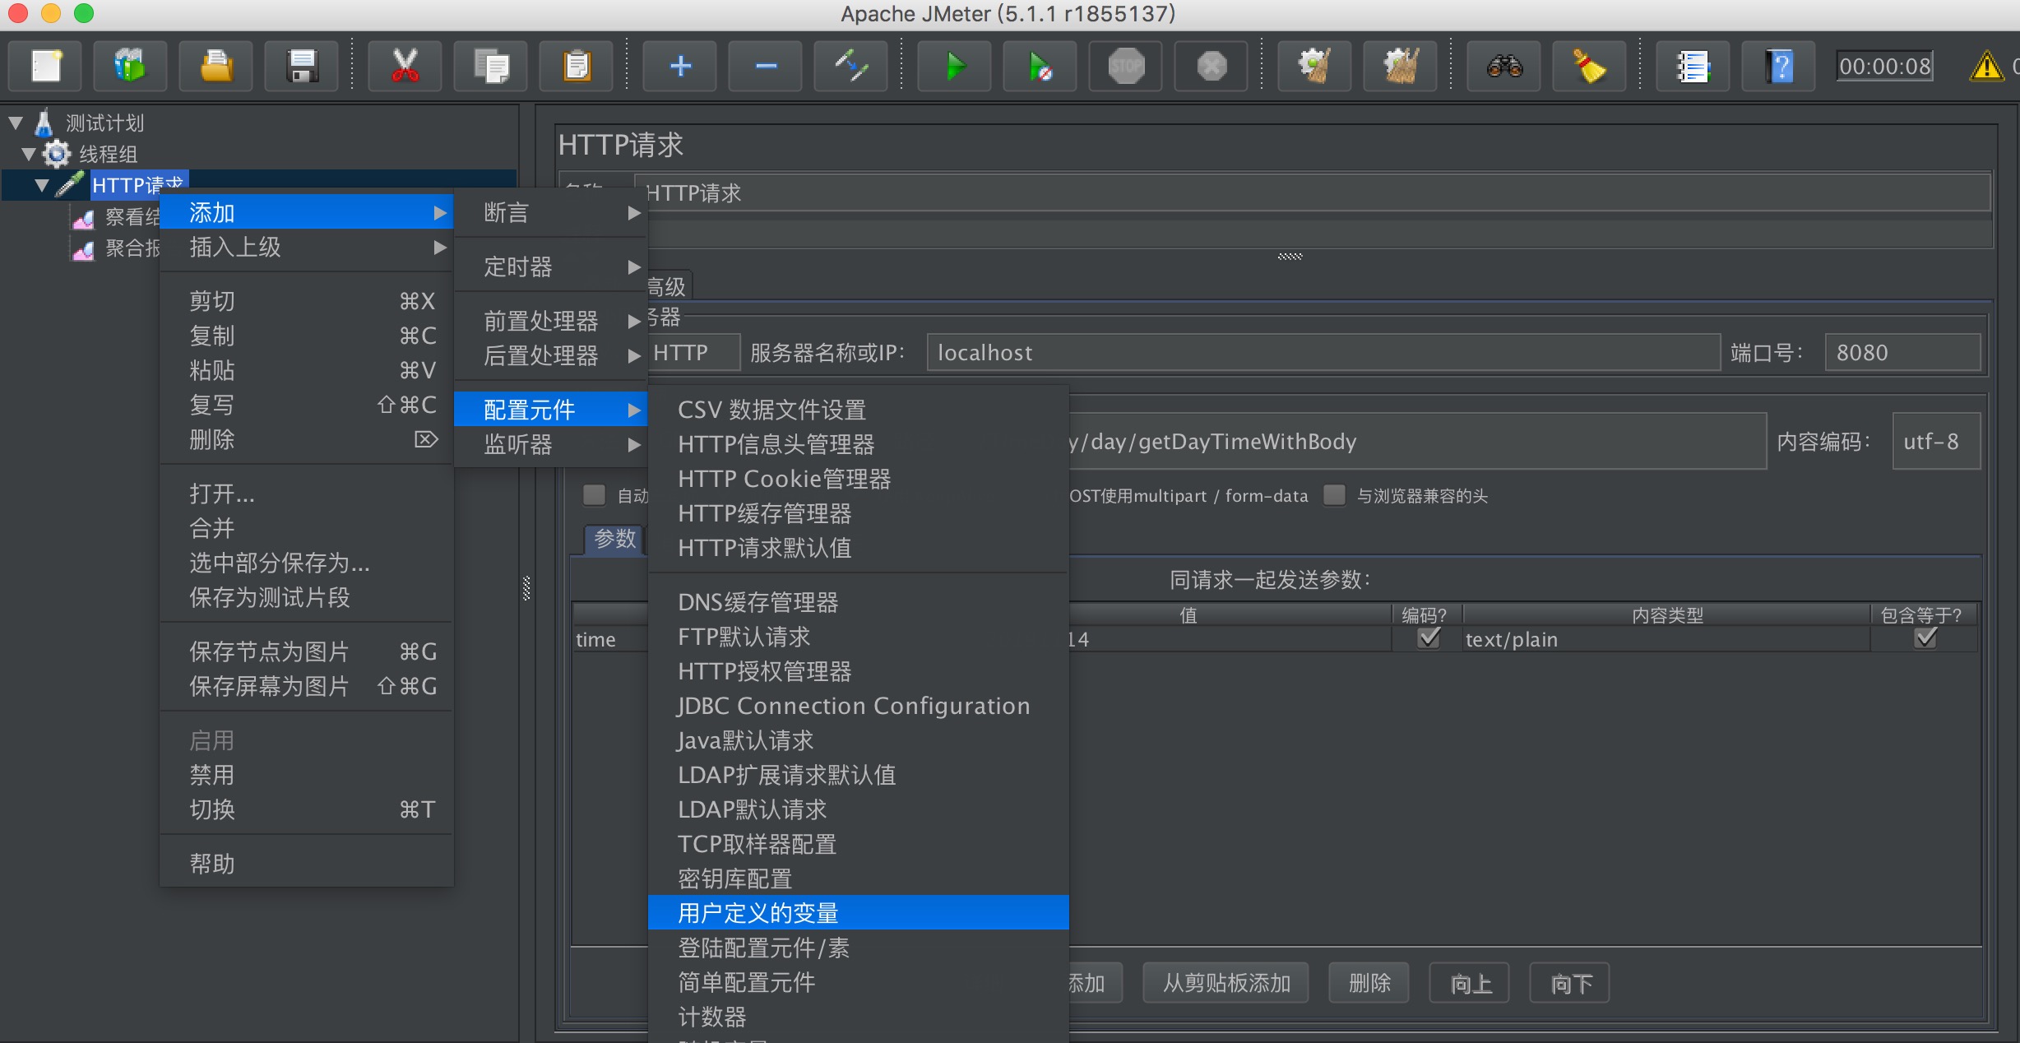Open the 定时器 submenu

point(550,267)
